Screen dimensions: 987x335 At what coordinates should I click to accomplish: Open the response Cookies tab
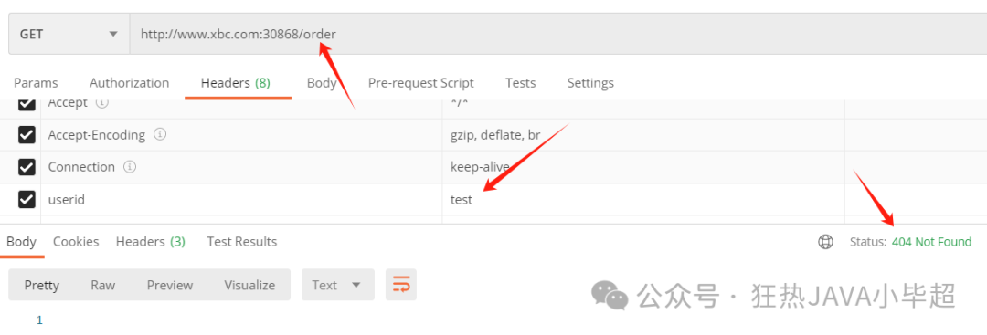tap(76, 241)
